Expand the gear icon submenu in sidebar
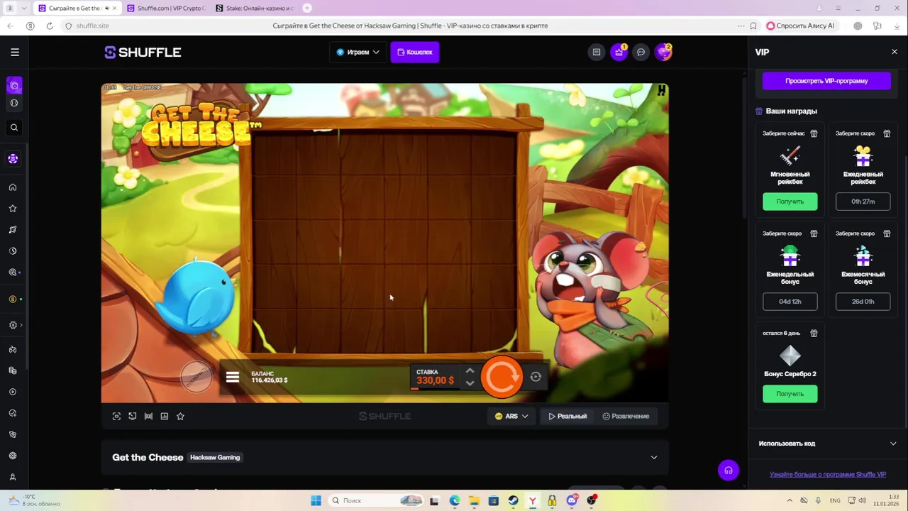The height and width of the screenshot is (511, 908). coord(15,325)
